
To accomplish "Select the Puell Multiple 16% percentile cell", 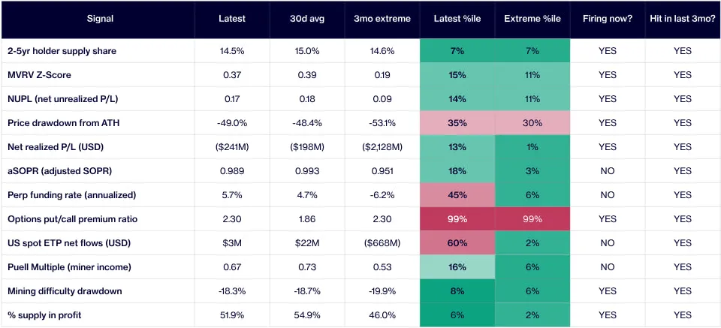I will [457, 267].
